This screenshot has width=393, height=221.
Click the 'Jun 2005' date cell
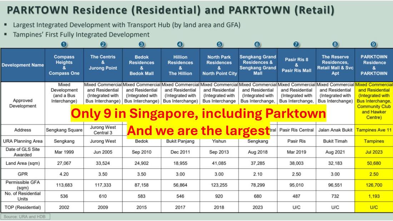tap(103, 152)
